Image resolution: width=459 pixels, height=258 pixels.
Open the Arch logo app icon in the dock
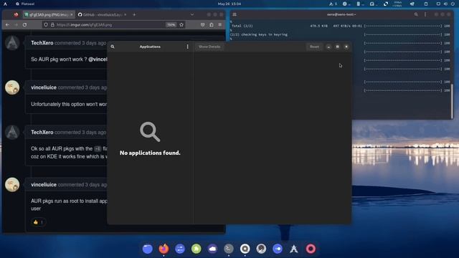pyautogui.click(x=293, y=249)
